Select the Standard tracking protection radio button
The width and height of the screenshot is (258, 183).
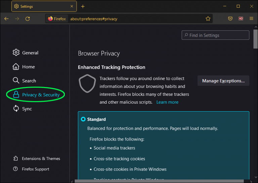click(83, 119)
